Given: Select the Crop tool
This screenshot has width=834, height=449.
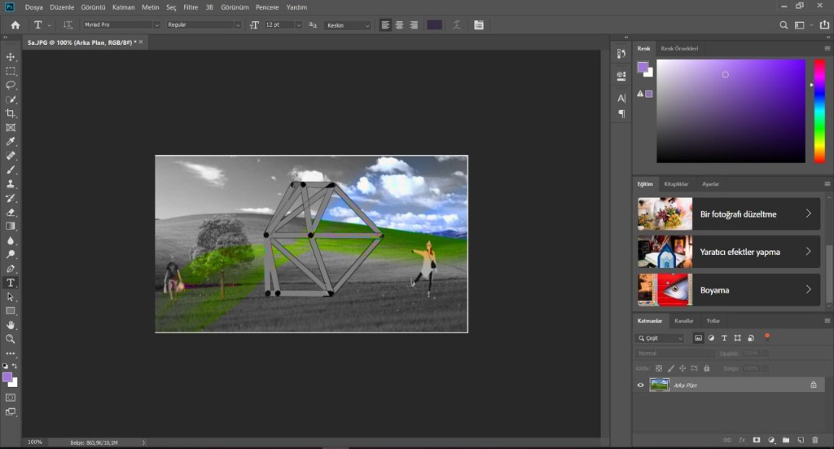Looking at the screenshot, I should [11, 113].
